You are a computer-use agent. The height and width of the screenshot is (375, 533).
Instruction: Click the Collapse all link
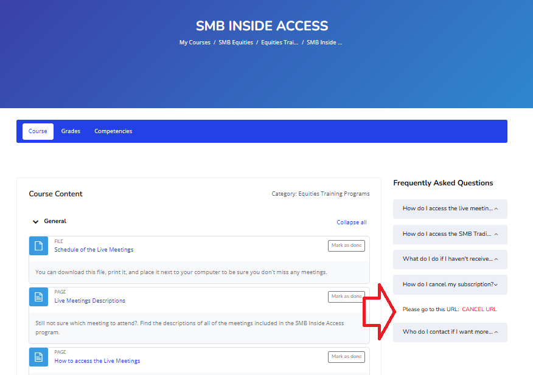pyautogui.click(x=352, y=222)
